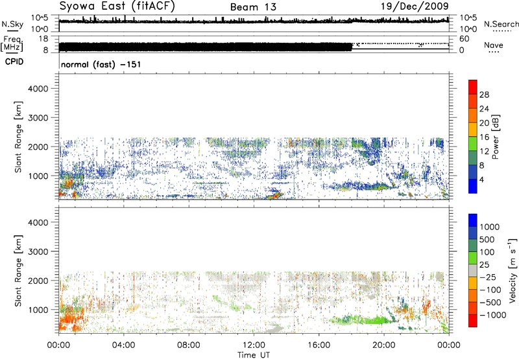Click the date "19/Dec/2009"
The image size is (519, 359).
(415, 6)
